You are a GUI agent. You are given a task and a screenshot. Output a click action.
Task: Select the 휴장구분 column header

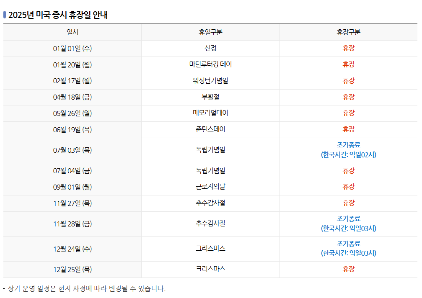348,32
